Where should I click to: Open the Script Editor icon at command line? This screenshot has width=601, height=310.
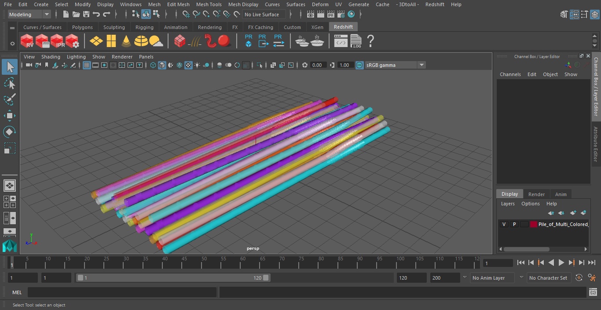[593, 292]
